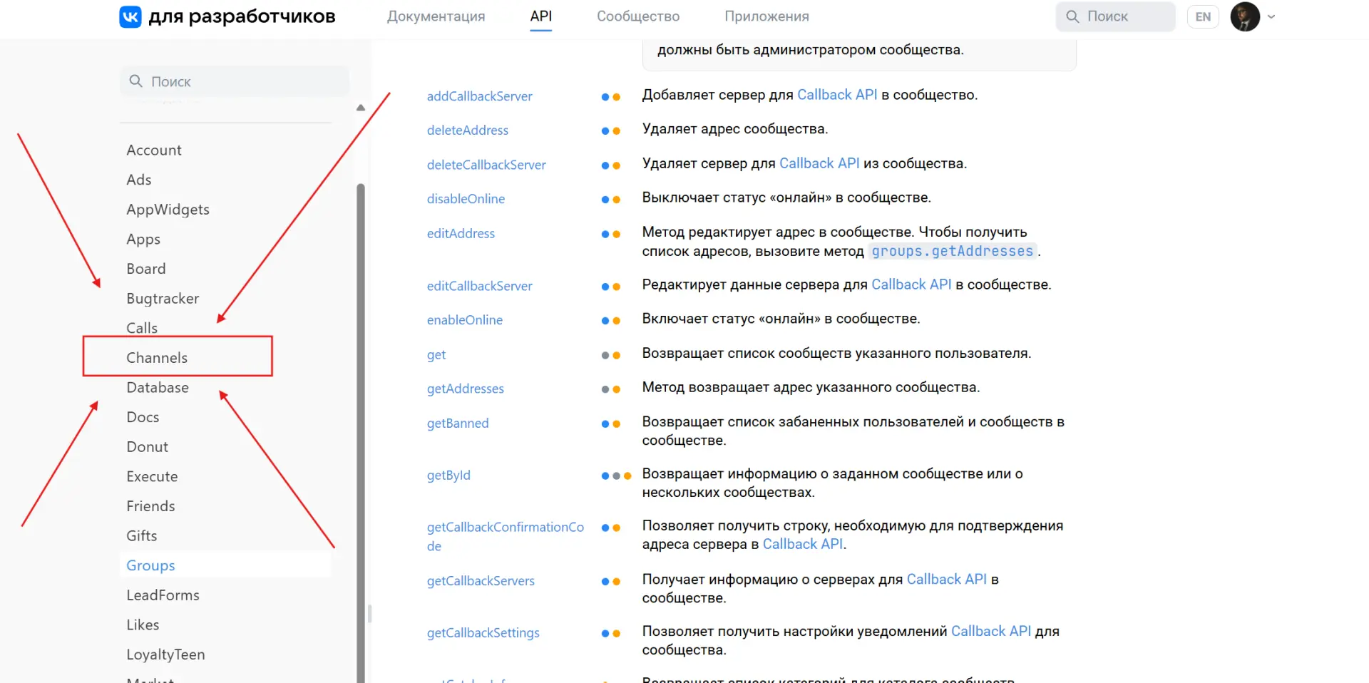
Task: Click the VK logo icon
Action: [130, 16]
